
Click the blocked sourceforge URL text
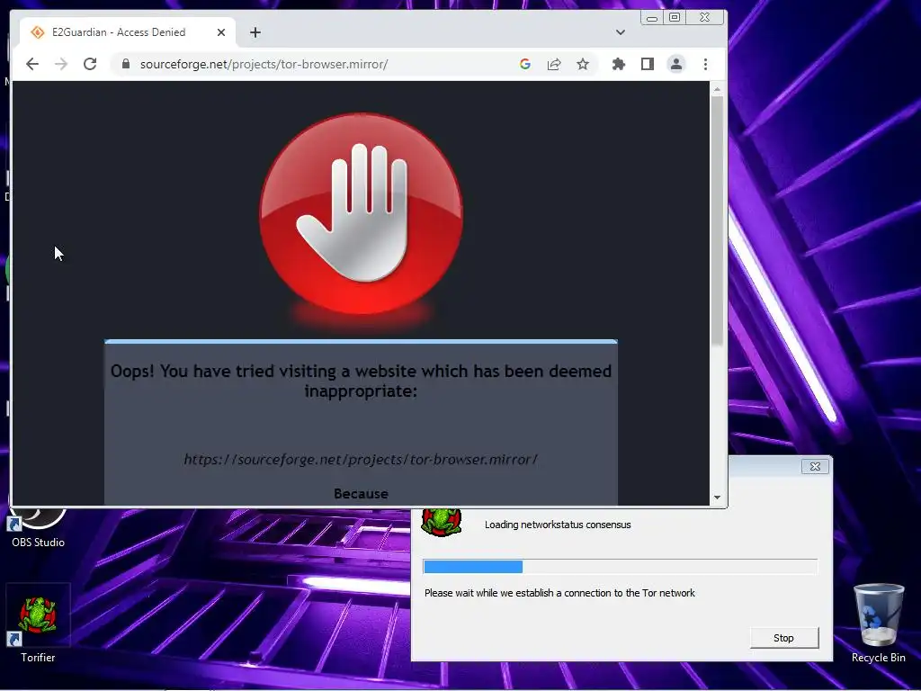[361, 460]
